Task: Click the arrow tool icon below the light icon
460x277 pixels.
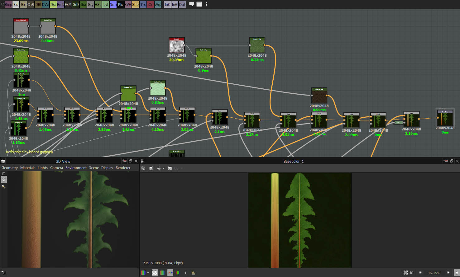Action: click(4, 187)
